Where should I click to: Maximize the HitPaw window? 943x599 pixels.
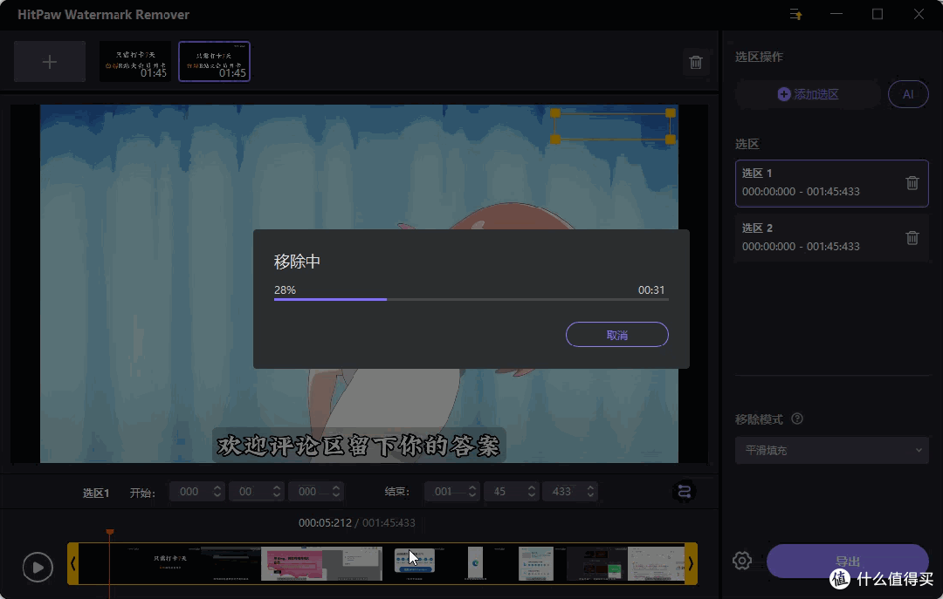(x=878, y=15)
